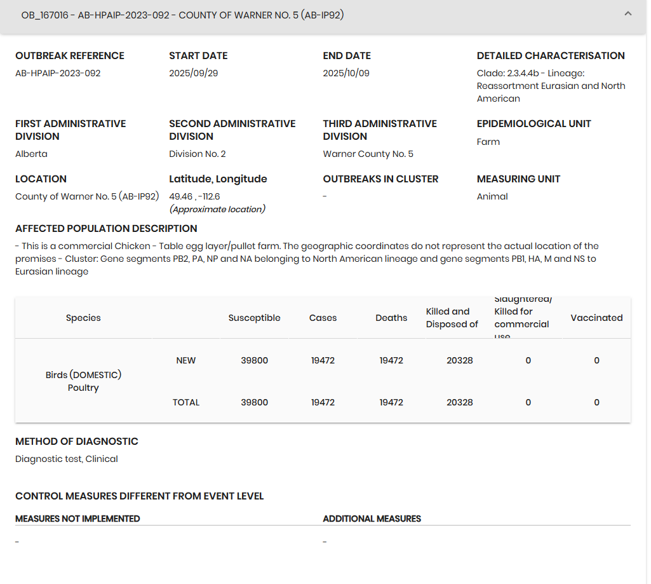Screen dimensions: 651x584
Task: Click the latitude longitude value 49.46, -112.6
Action: point(194,196)
